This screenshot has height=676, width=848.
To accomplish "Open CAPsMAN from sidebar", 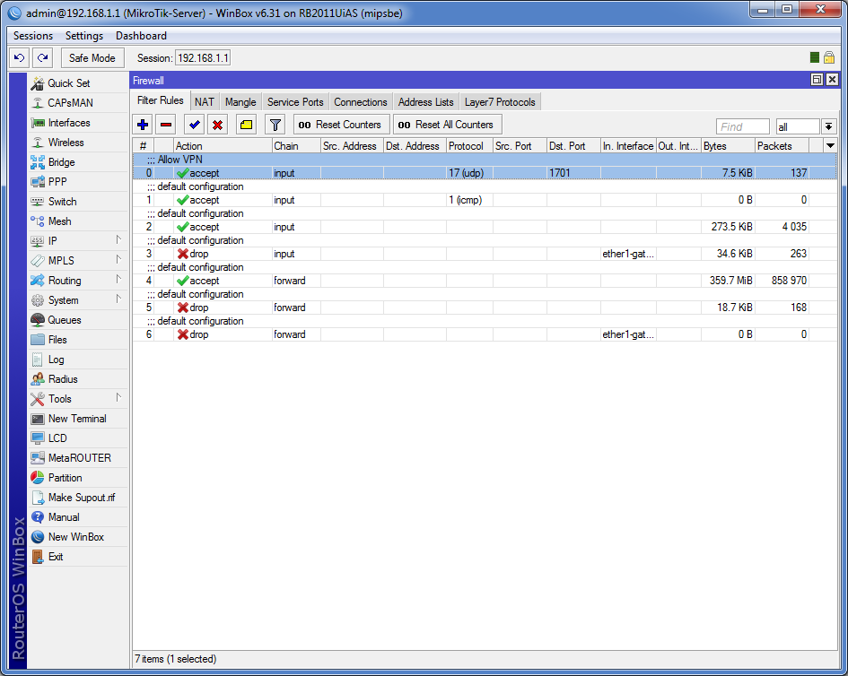I will (78, 103).
